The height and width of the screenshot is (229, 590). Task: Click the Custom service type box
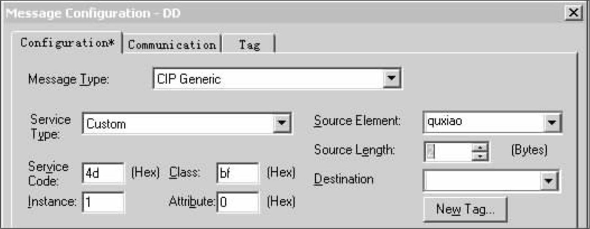point(177,123)
